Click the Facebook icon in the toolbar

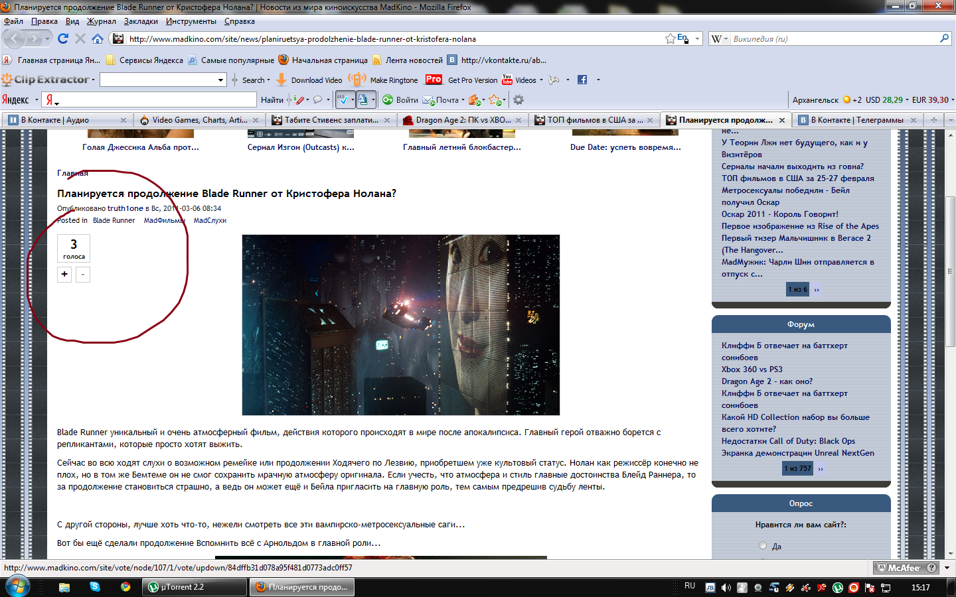pos(582,80)
